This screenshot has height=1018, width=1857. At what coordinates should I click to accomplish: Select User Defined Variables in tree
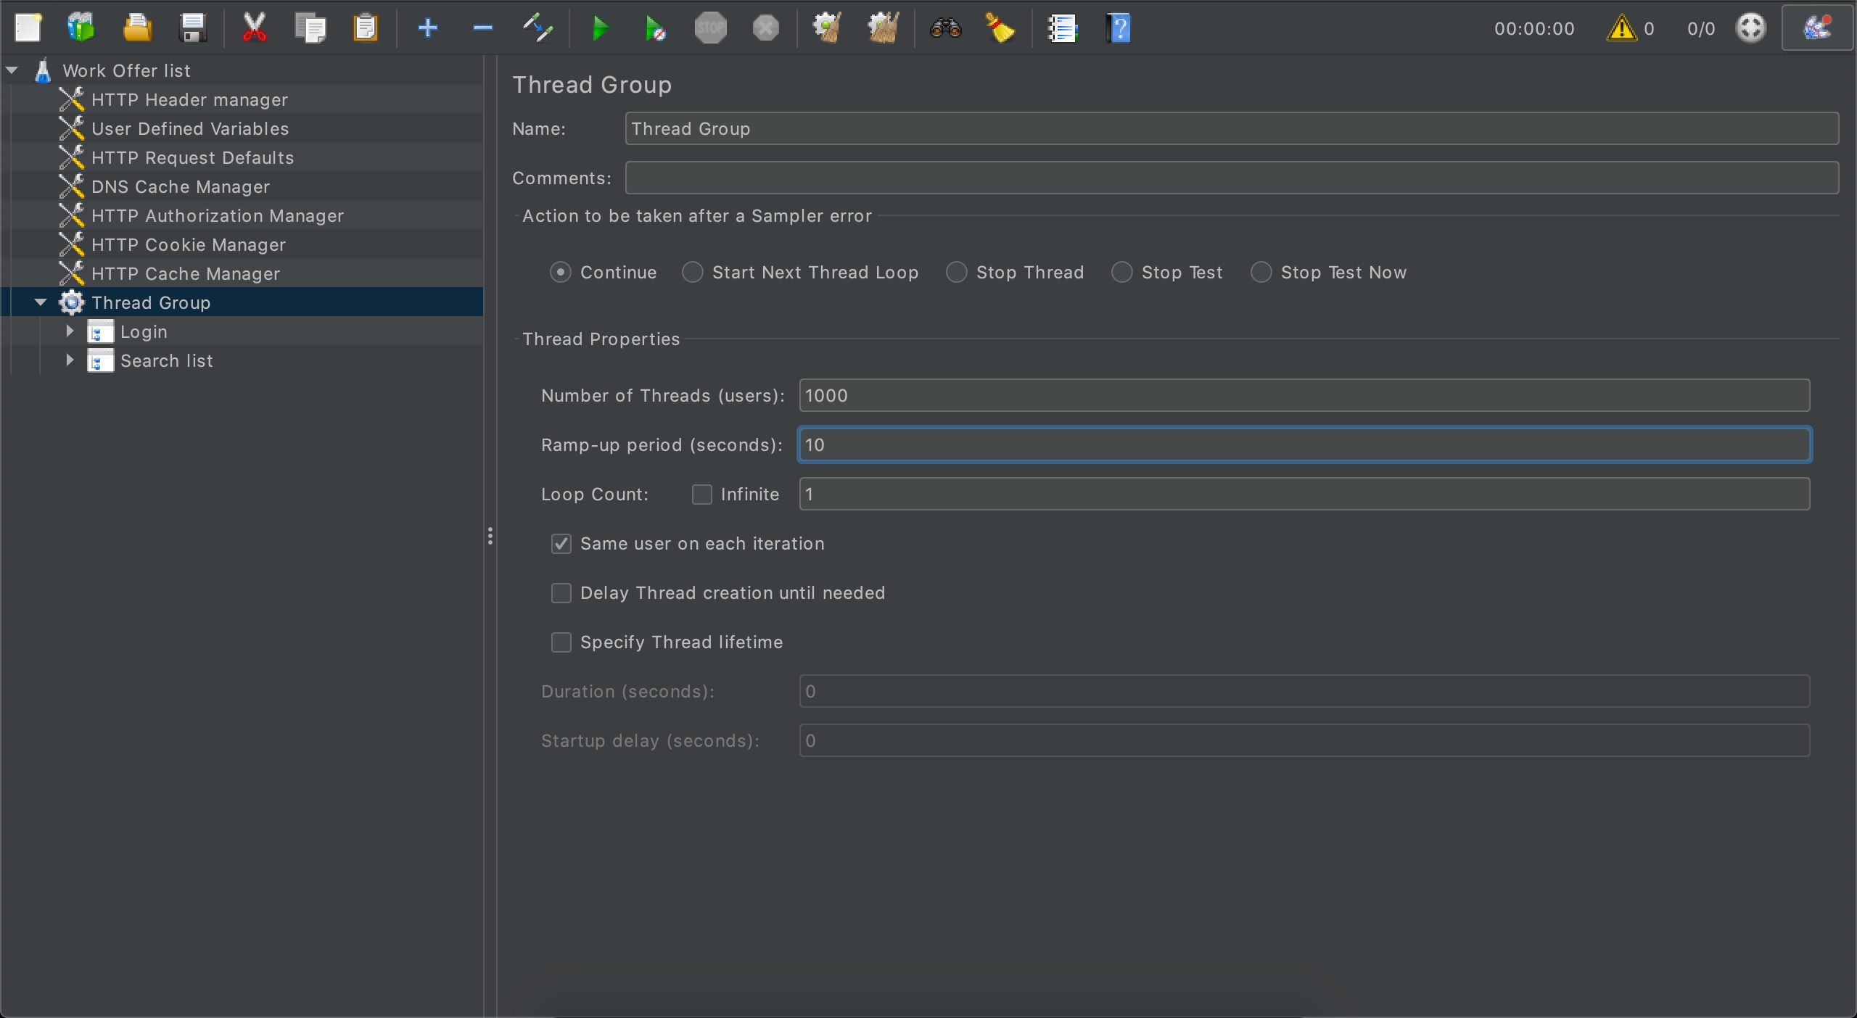point(190,128)
